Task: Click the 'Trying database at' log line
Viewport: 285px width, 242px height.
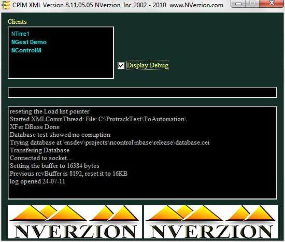Action: [110, 143]
